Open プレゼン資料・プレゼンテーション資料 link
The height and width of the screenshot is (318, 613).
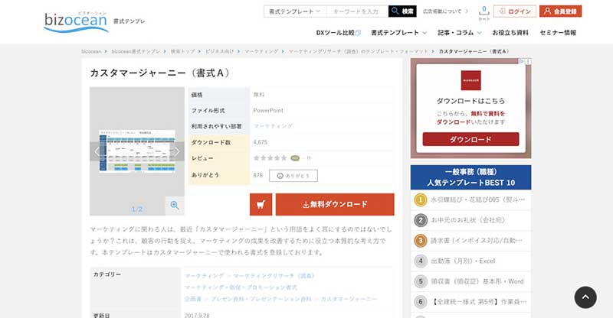261,299
